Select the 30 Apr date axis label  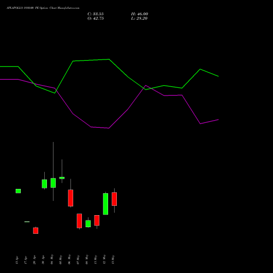[43, 260]
